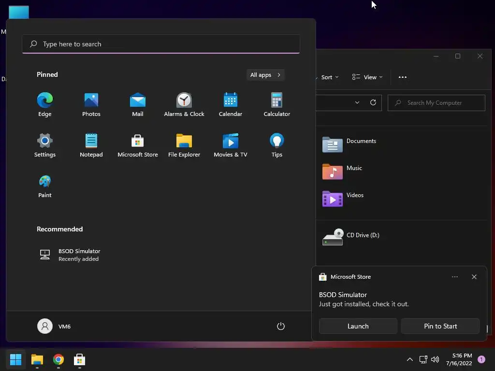Dismiss the Microsoft Store notification
The width and height of the screenshot is (495, 371).
pyautogui.click(x=474, y=277)
